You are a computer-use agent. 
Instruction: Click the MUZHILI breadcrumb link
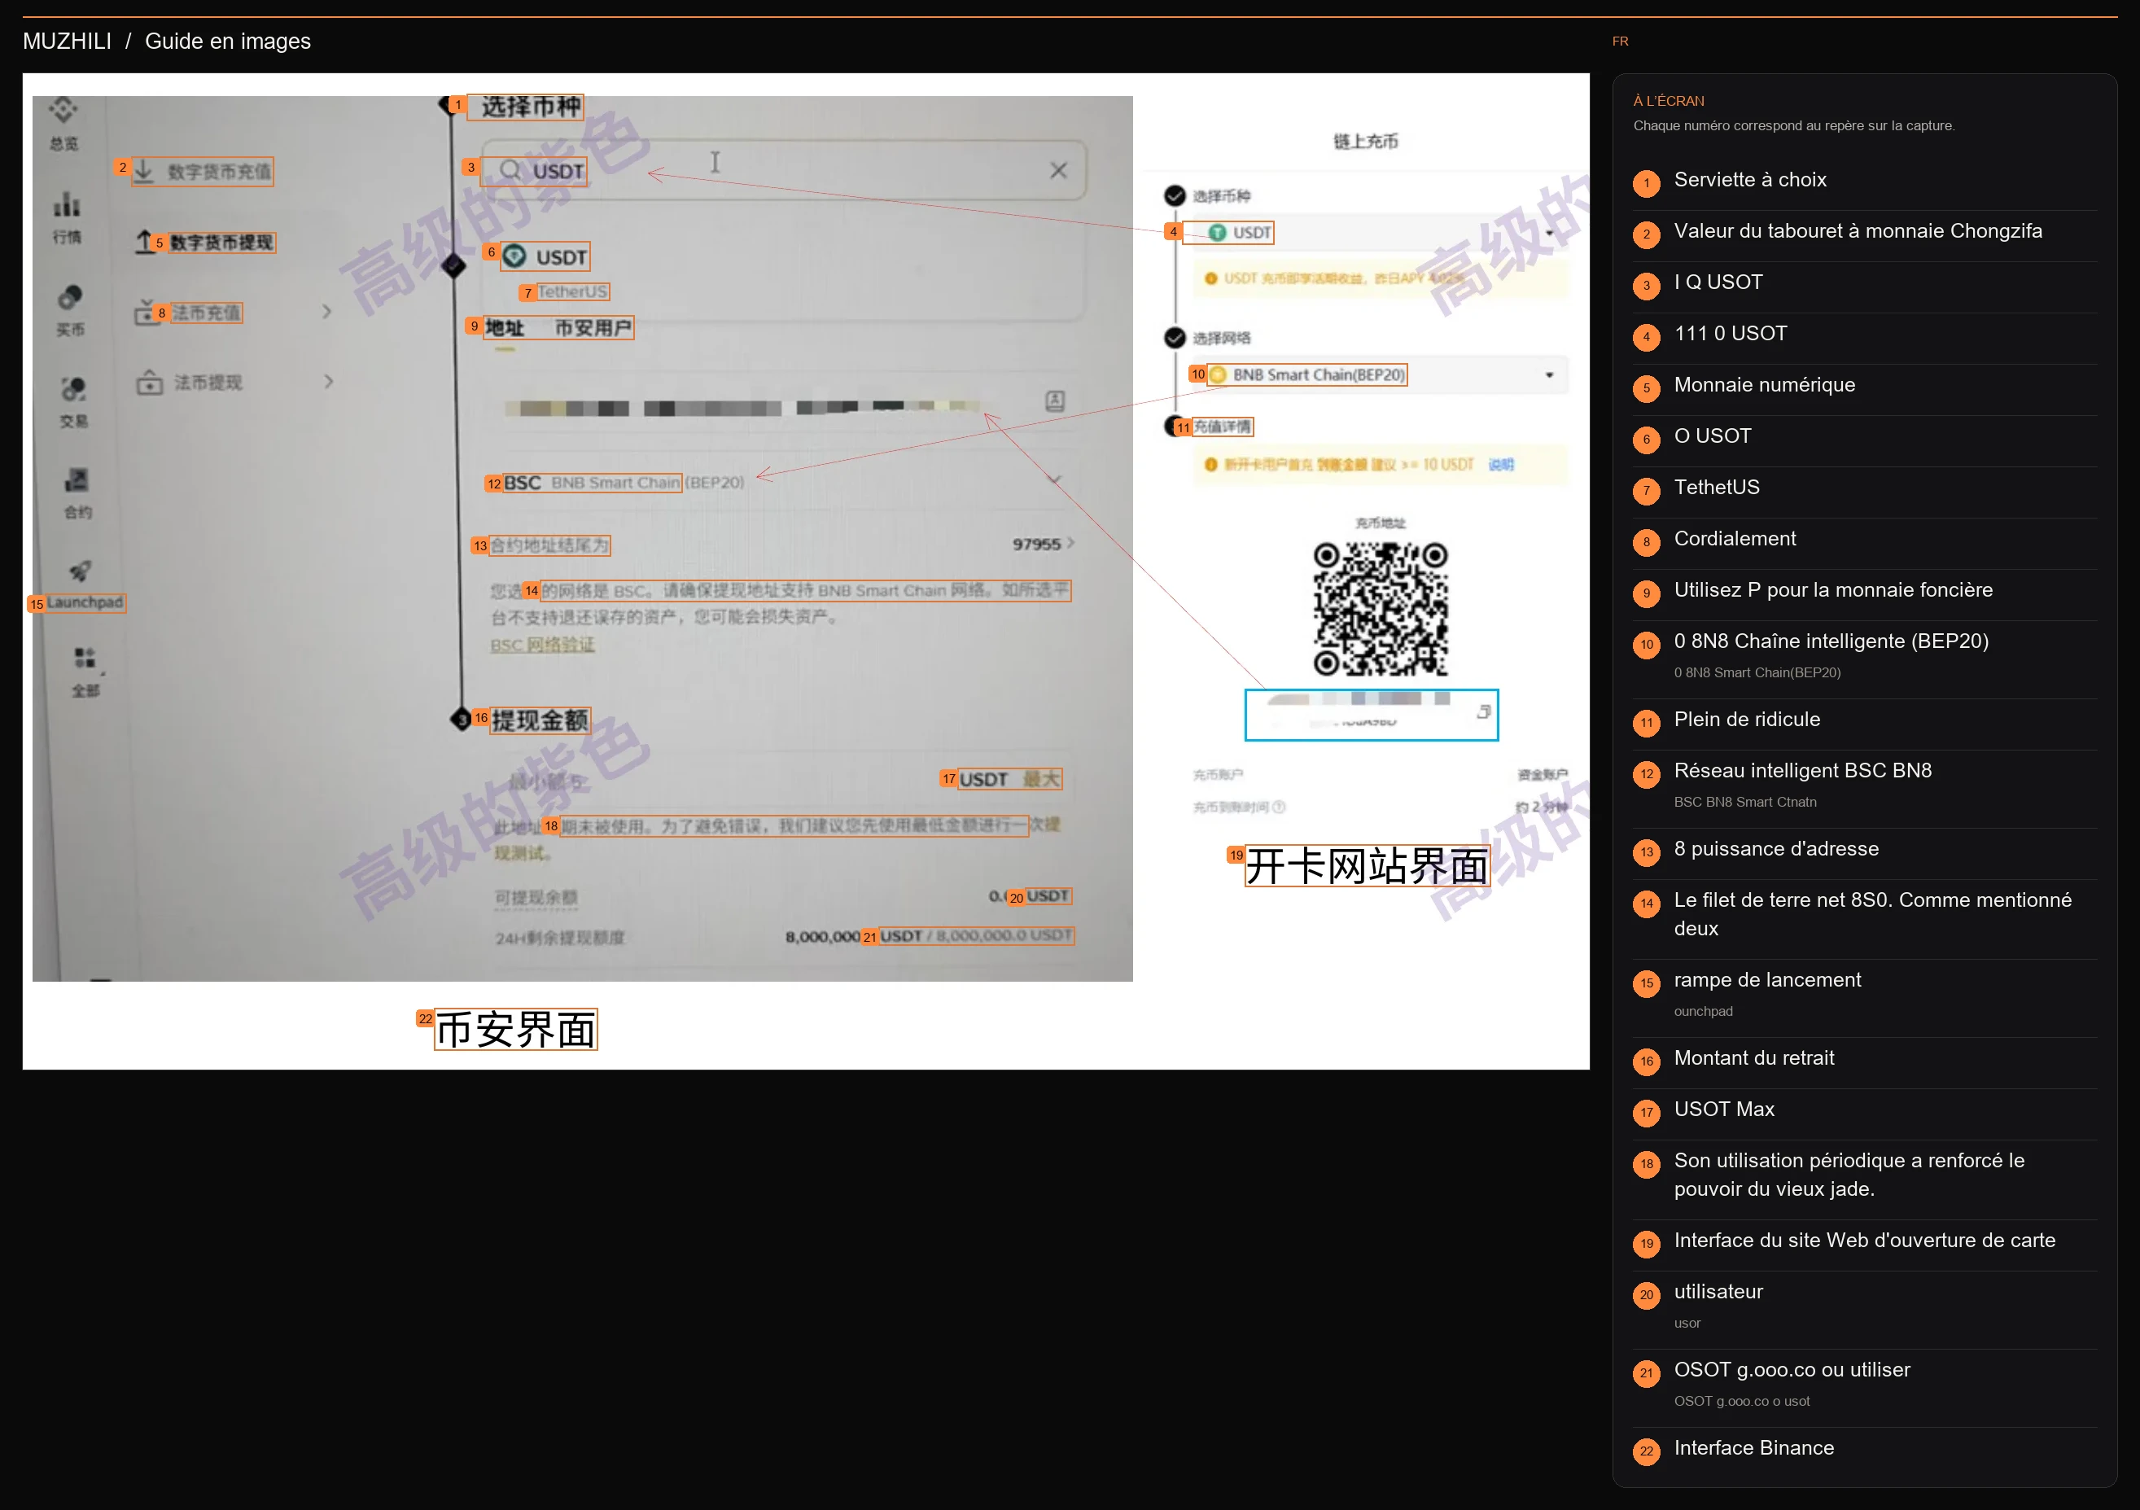tap(67, 41)
